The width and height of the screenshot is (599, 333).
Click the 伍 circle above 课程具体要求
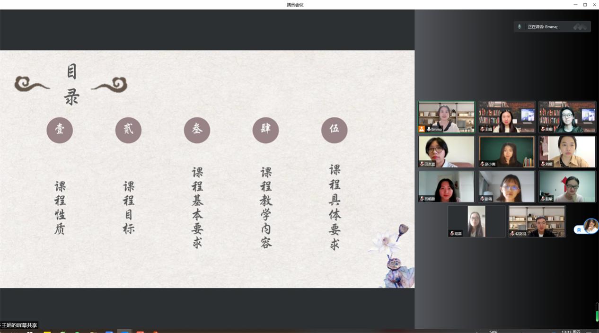tap(334, 130)
